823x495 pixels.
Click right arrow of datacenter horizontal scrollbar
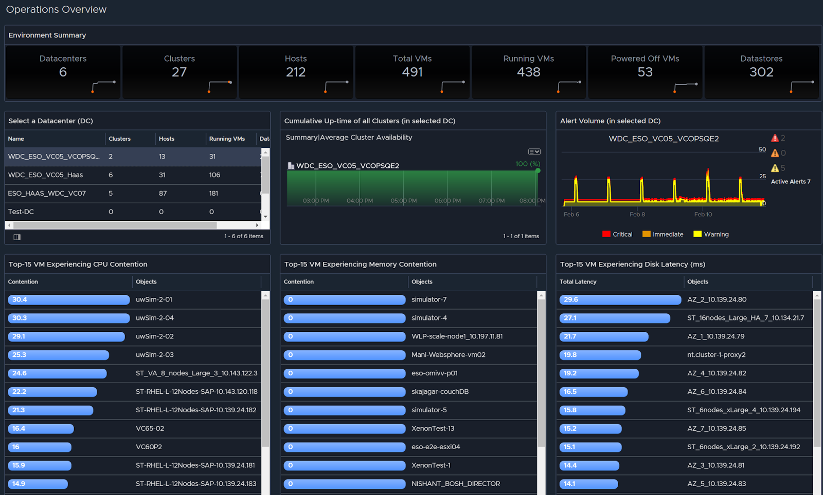(x=257, y=225)
